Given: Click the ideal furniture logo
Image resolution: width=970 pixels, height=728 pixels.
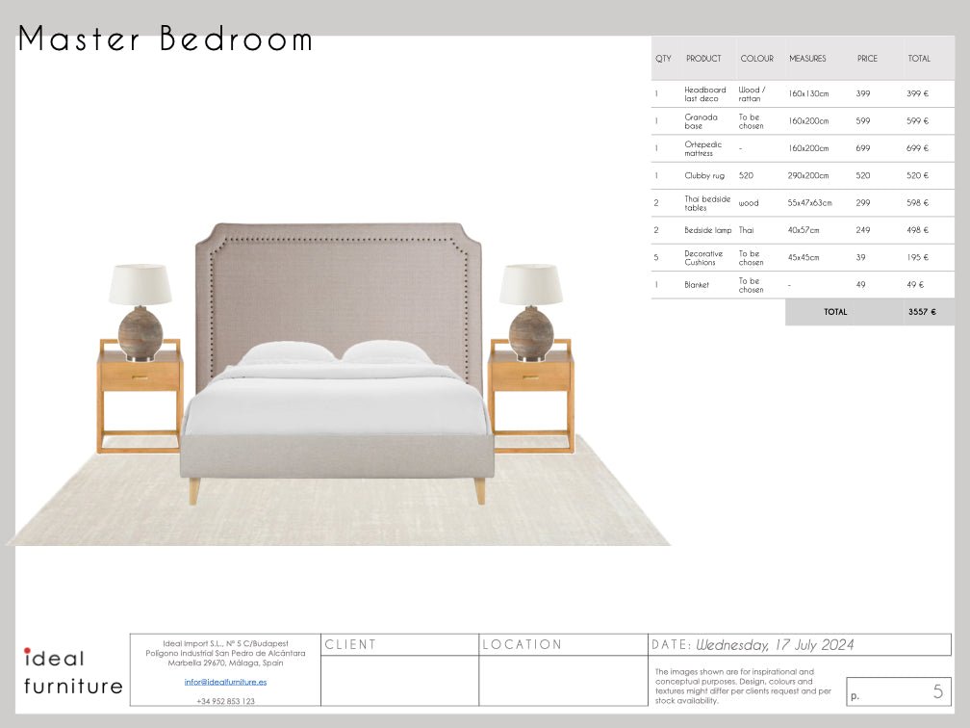Looking at the screenshot, I should [72, 671].
